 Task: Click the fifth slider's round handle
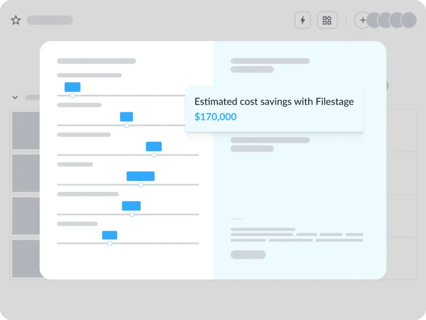(x=132, y=215)
